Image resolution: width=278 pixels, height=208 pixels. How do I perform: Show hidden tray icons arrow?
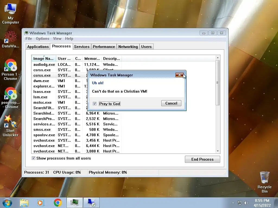[233, 203]
